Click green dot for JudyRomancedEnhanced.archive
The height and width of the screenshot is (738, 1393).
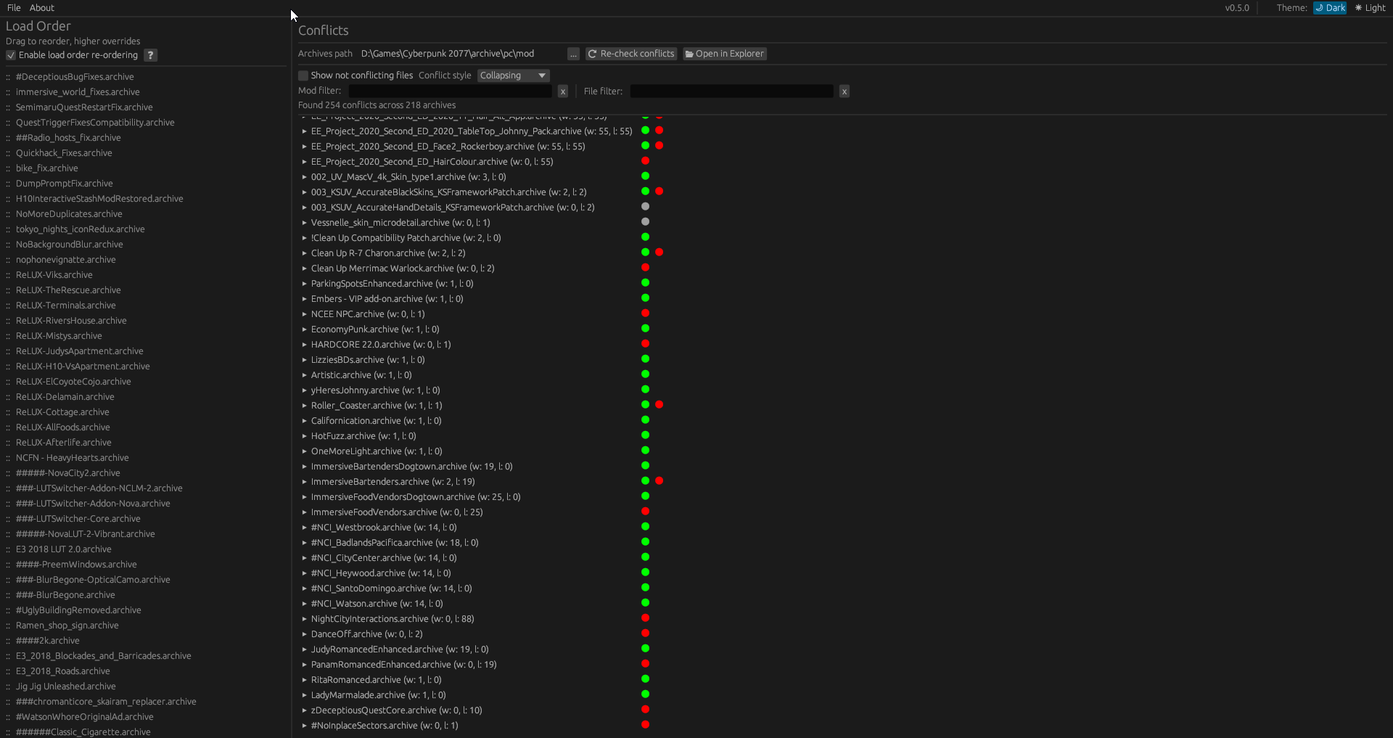point(645,648)
